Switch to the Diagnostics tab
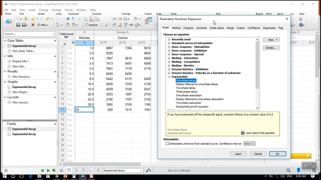321x180 pixels. [269, 28]
